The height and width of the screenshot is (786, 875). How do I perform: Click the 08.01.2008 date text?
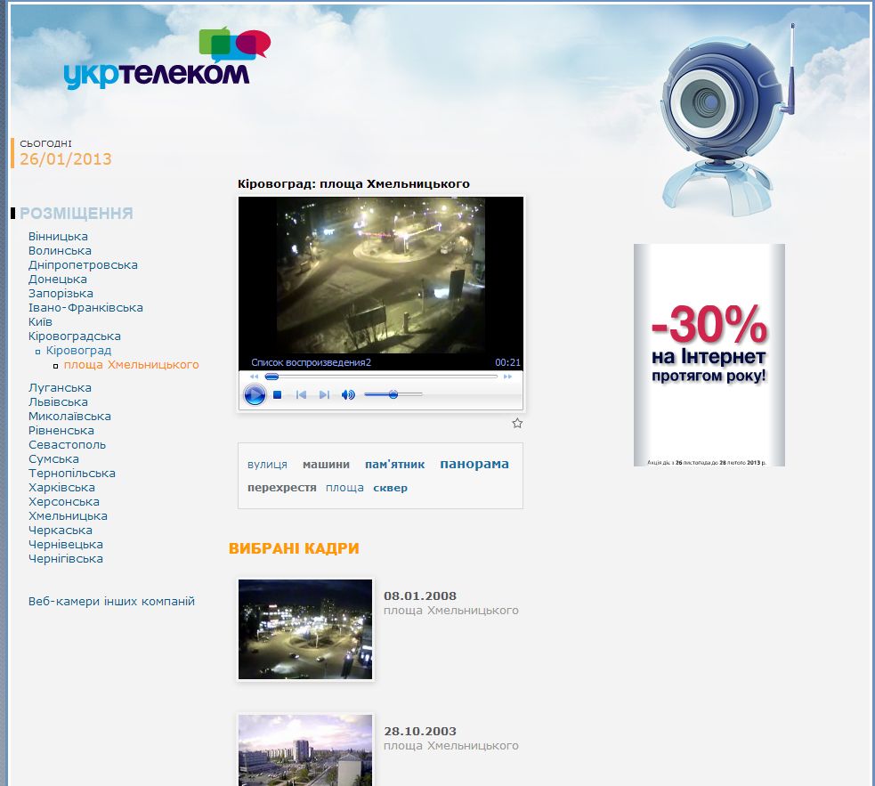click(x=420, y=596)
